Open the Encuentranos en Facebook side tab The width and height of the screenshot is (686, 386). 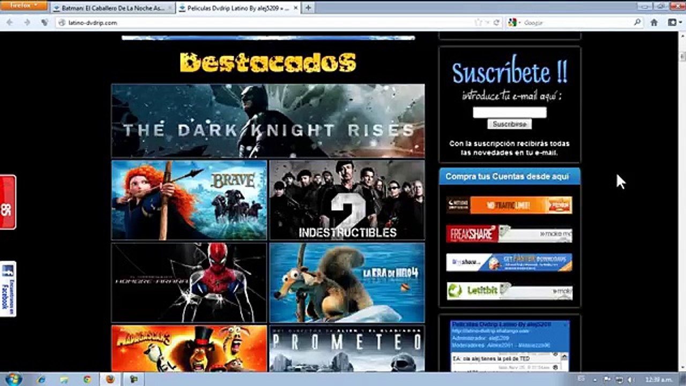8,288
